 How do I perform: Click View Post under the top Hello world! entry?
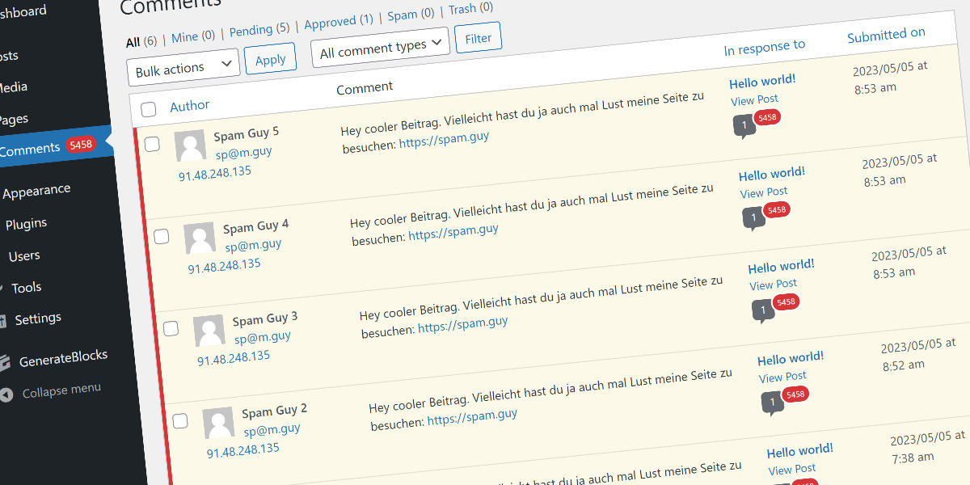754,99
